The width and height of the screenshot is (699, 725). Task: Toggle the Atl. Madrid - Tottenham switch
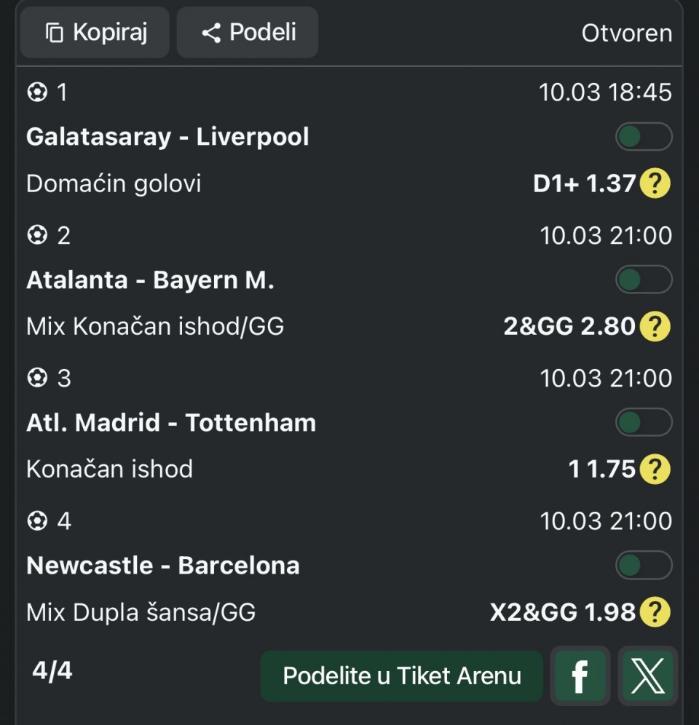coord(644,422)
